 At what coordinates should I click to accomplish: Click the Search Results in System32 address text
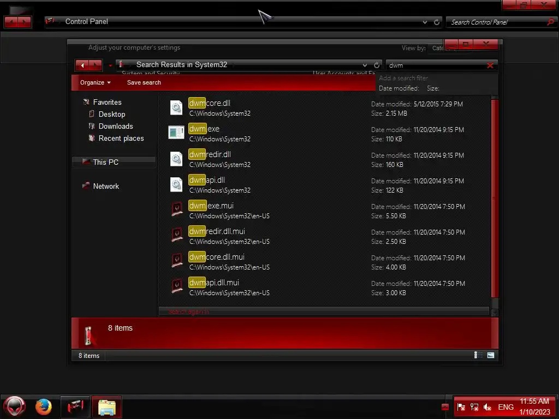coord(181,65)
